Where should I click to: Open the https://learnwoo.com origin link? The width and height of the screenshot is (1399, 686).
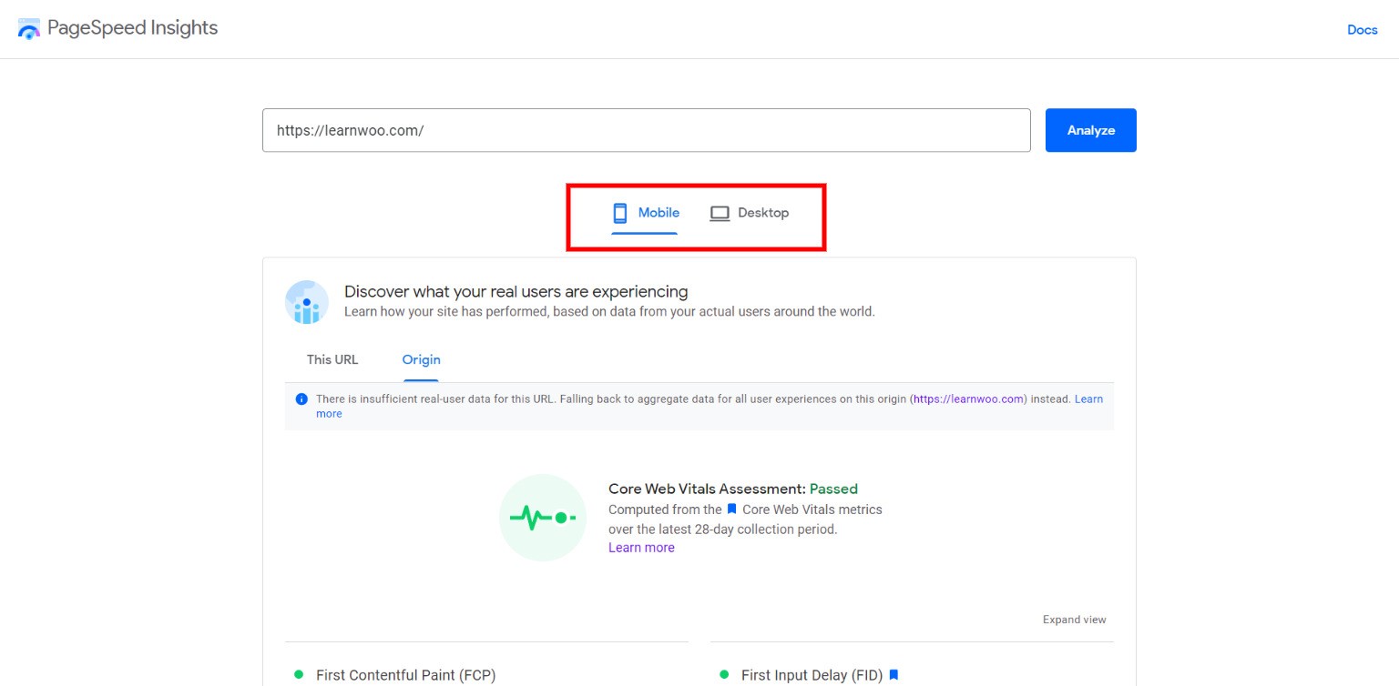pos(970,399)
